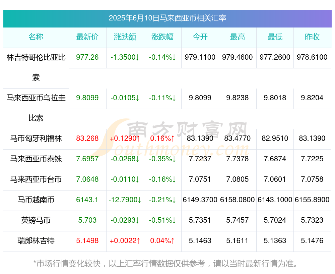Click previous close 978.6100
The width and height of the screenshot is (335, 274).
(312, 57)
